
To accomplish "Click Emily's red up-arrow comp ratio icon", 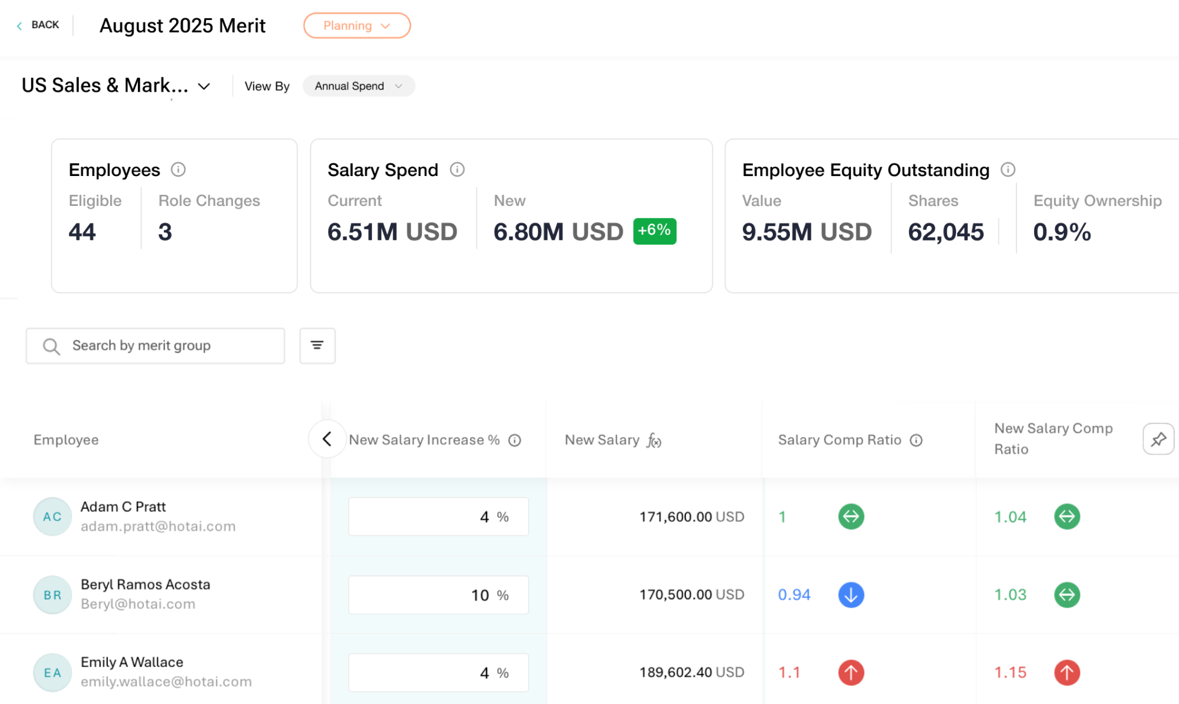I will [851, 673].
